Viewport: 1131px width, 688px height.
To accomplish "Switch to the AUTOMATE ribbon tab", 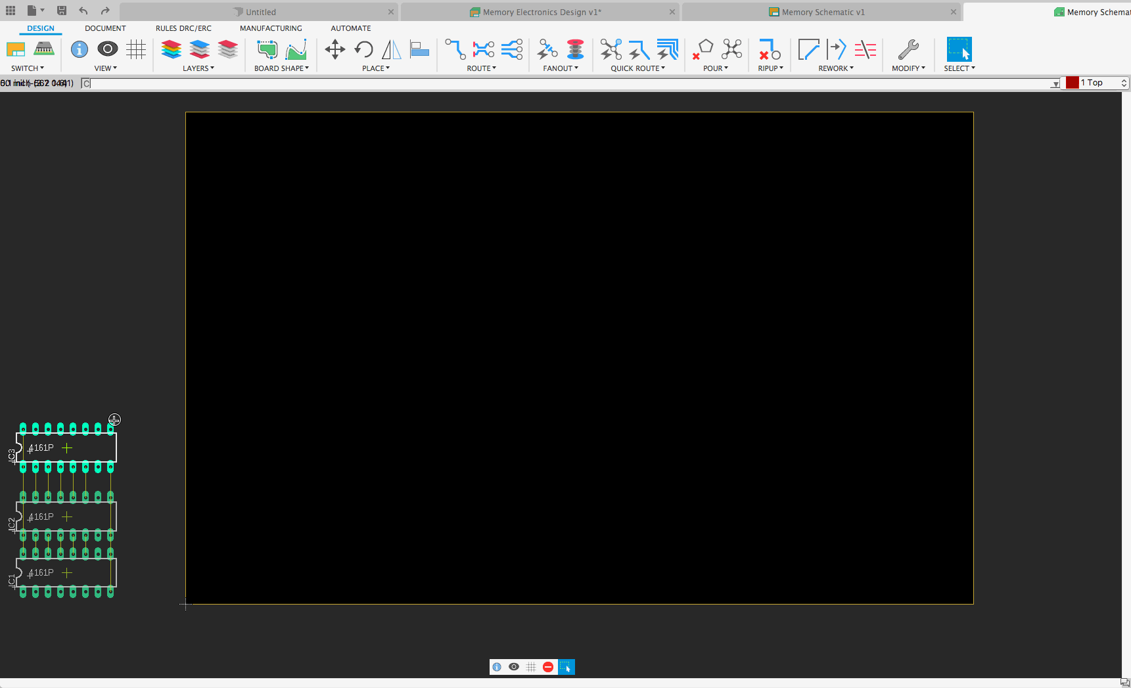I will (351, 28).
